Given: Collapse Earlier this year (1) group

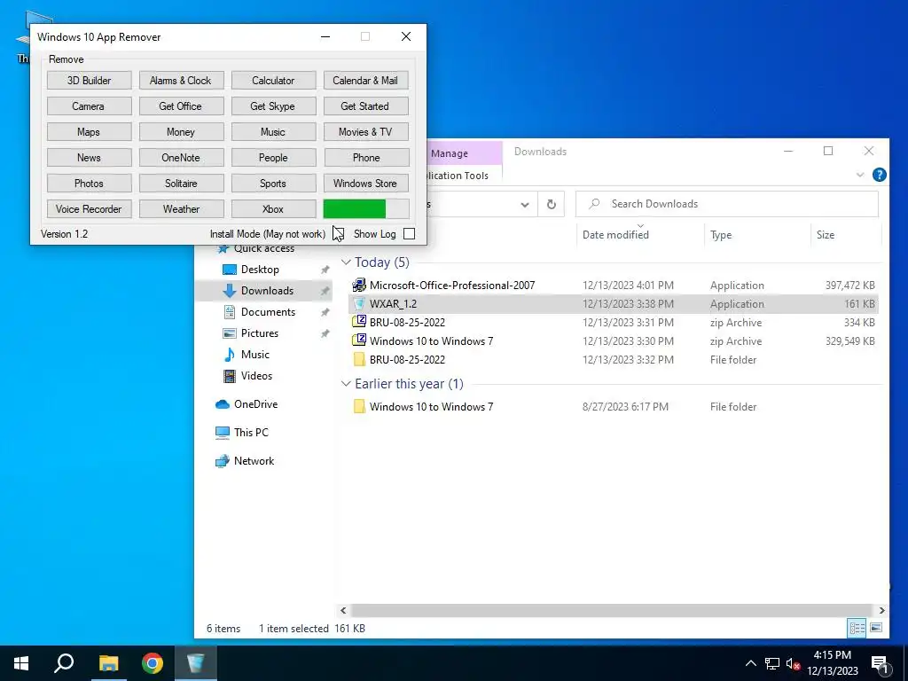Looking at the screenshot, I should (347, 384).
